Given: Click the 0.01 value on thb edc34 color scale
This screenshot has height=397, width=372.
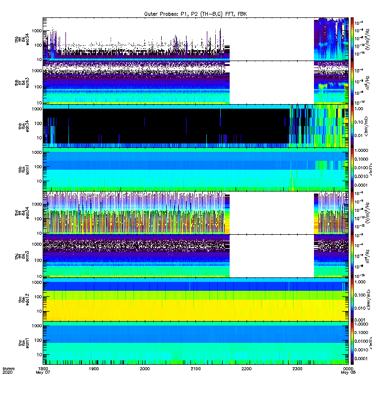Looking at the screenshot, I should (x=359, y=135).
